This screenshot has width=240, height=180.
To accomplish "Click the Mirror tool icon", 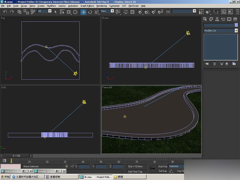I will pyautogui.click(x=201, y=12).
